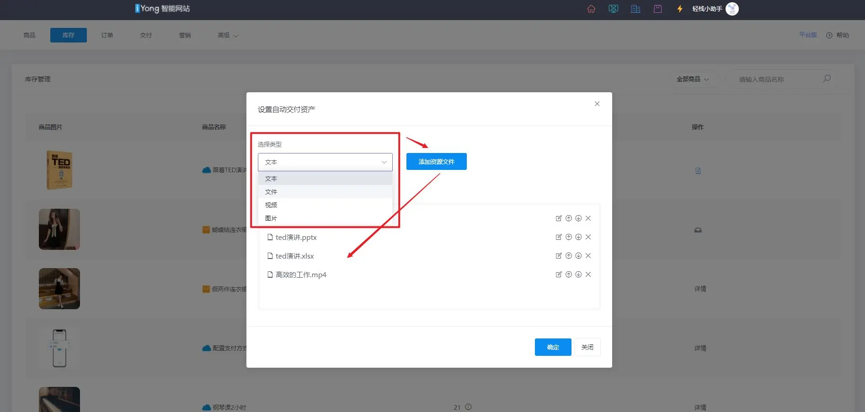The height and width of the screenshot is (412, 865).
Task: Move ted演讲.xlsx up in the list
Action: click(568, 256)
